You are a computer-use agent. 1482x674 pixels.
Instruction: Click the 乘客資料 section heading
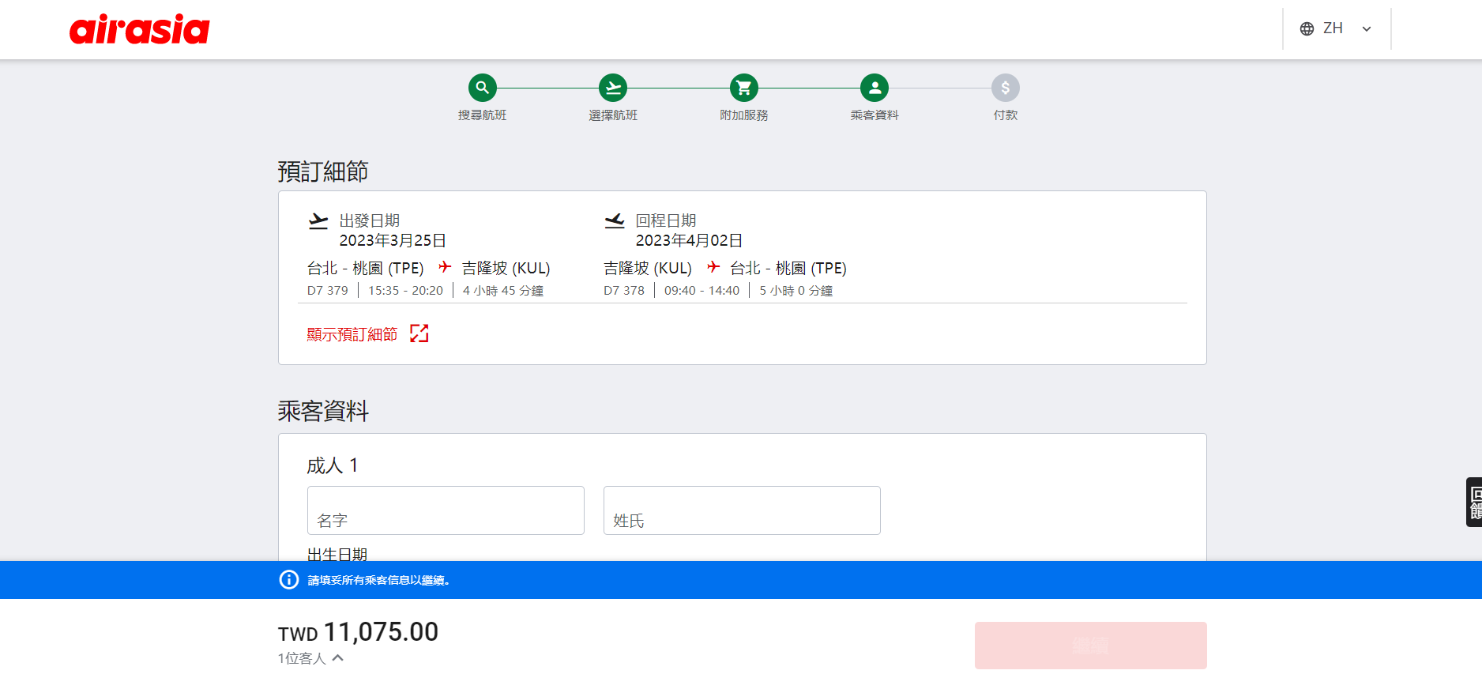[x=323, y=411]
